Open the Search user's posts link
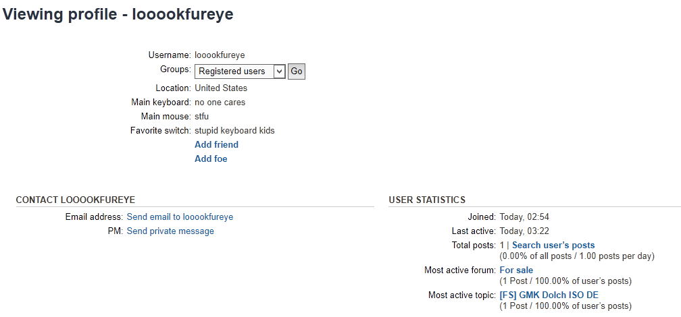The height and width of the screenshot is (317, 681). click(x=553, y=246)
